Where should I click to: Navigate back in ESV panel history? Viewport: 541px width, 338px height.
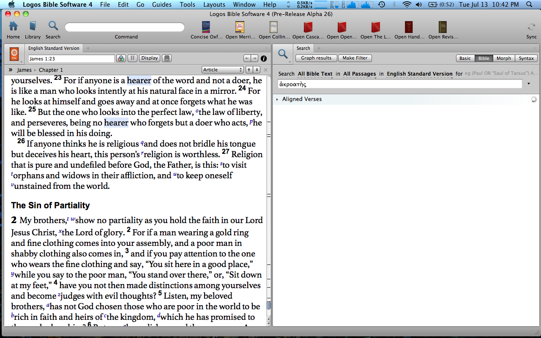(x=247, y=58)
